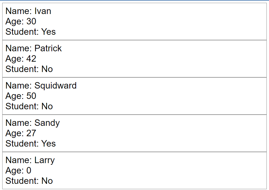Select the "Age: 30" line
Image resolution: width=269 pixels, height=190 pixels.
(21, 21)
